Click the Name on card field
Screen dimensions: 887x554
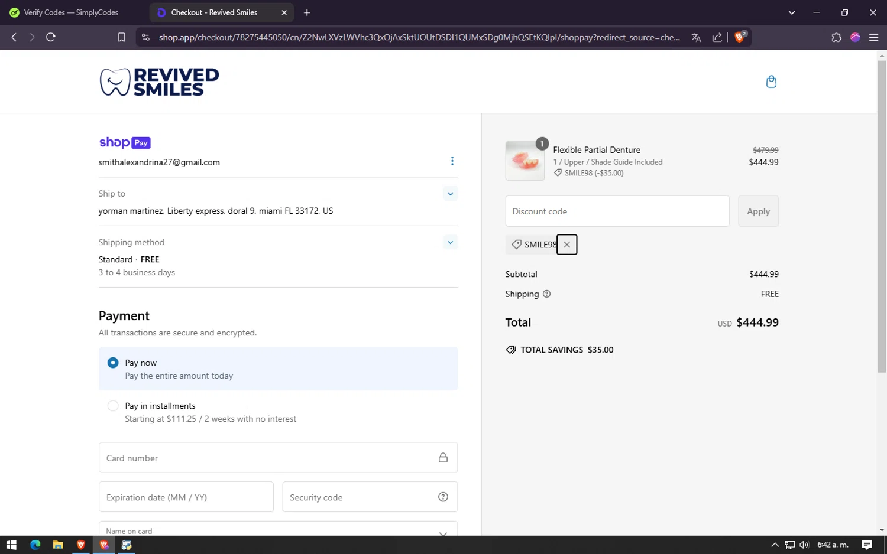click(278, 529)
